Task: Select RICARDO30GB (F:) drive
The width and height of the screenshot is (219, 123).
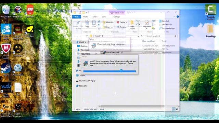Action: pyautogui.click(x=86, y=81)
